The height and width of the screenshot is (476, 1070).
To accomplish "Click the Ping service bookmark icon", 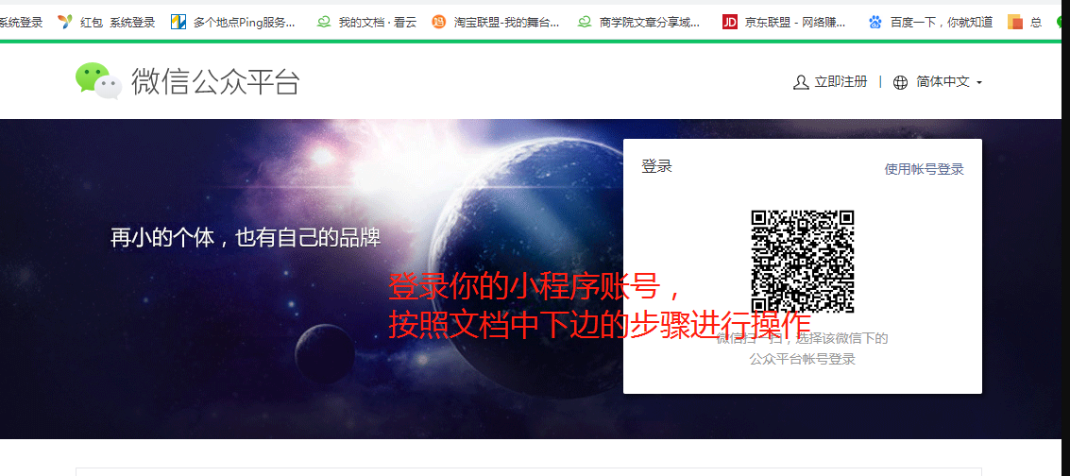I will [x=178, y=22].
